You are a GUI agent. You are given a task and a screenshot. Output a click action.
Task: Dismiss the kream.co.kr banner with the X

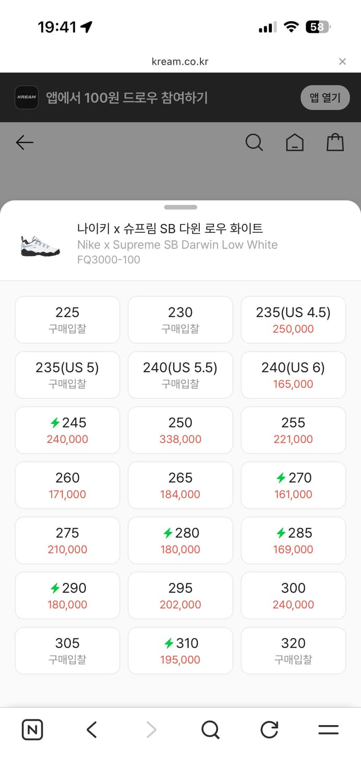[x=343, y=61]
